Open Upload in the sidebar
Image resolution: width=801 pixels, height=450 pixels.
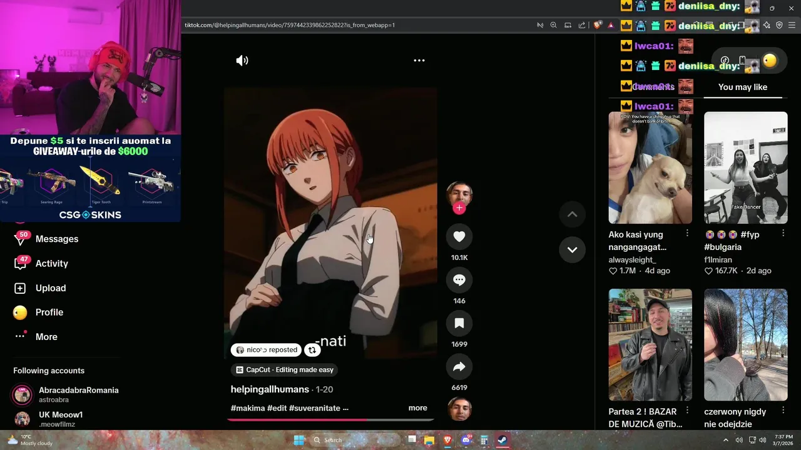(x=51, y=288)
